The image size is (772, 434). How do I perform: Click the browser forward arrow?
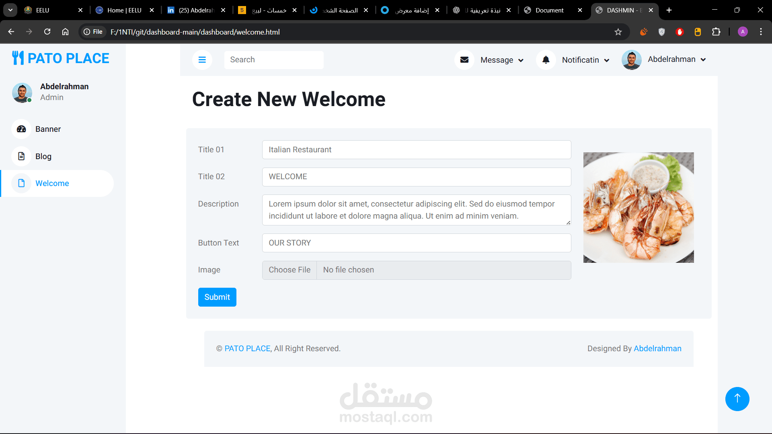tap(29, 32)
